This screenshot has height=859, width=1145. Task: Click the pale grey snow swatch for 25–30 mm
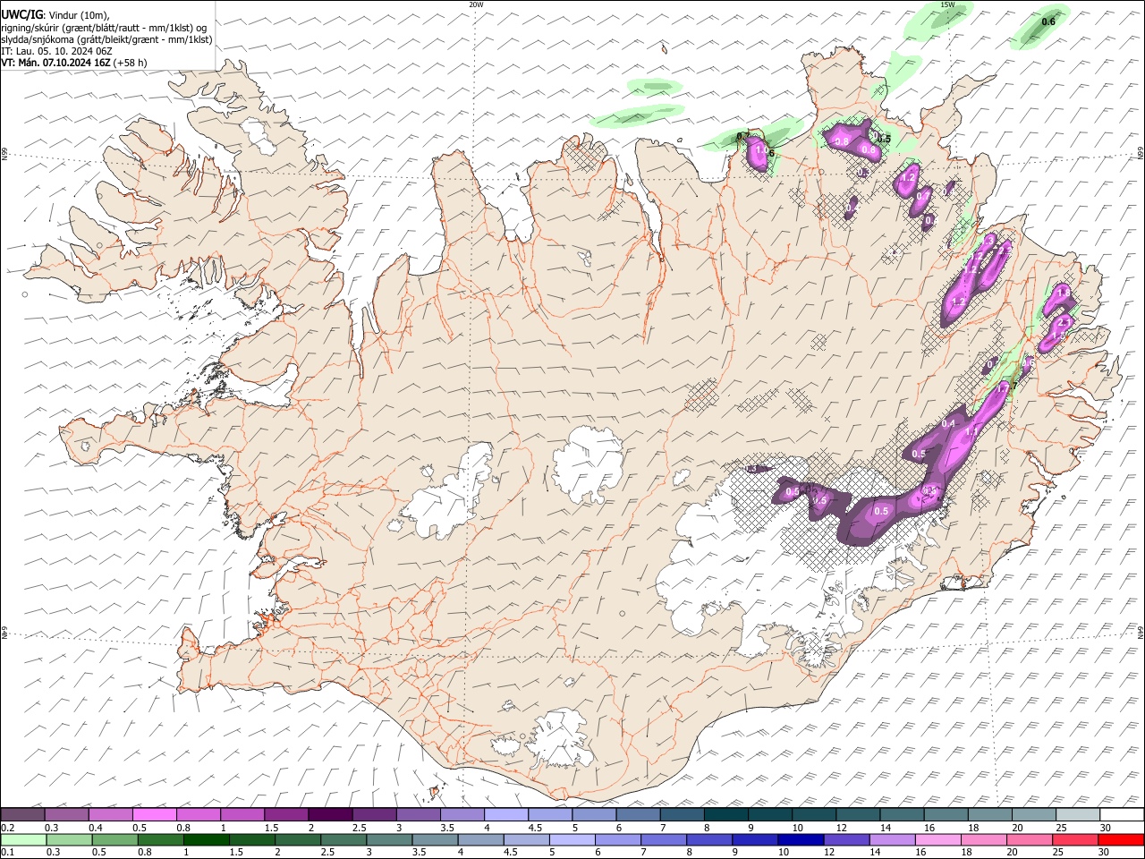[1077, 815]
